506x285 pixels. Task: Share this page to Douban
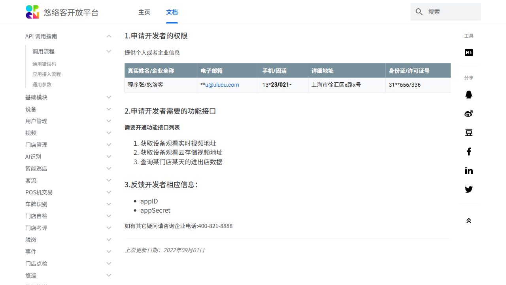(469, 133)
